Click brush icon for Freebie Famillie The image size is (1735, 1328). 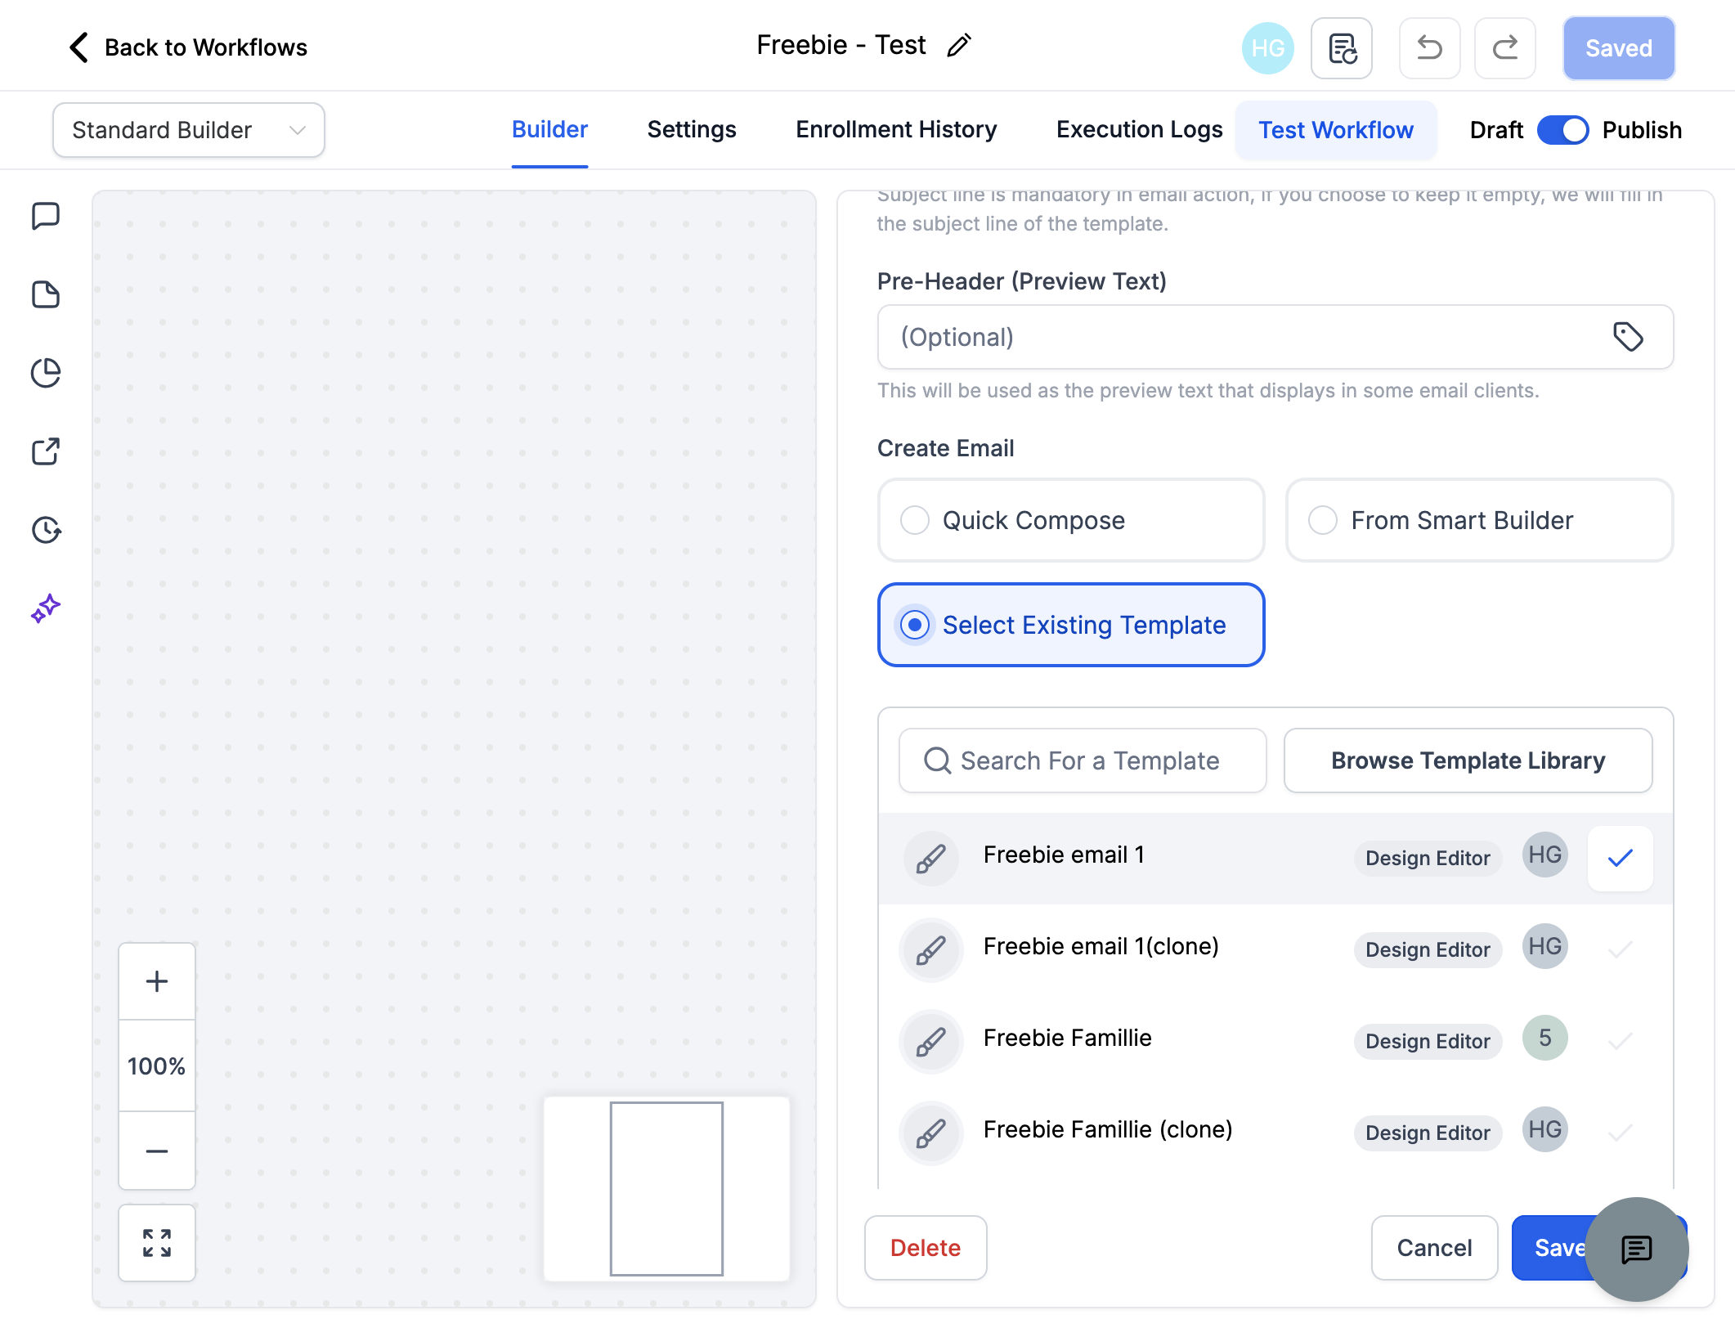[931, 1042]
